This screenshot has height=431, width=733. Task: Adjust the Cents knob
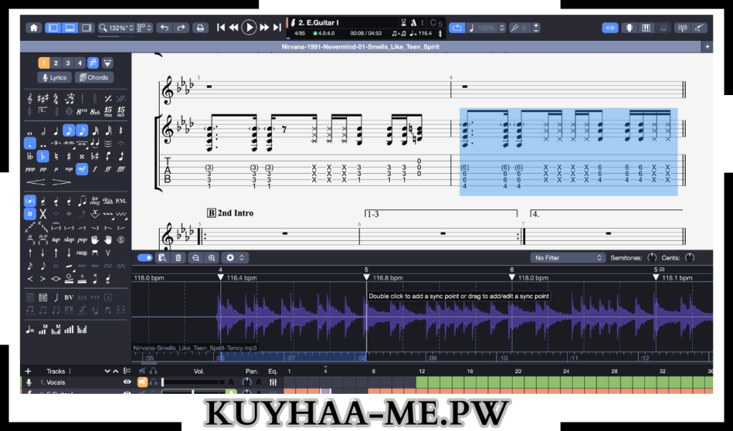(x=689, y=258)
